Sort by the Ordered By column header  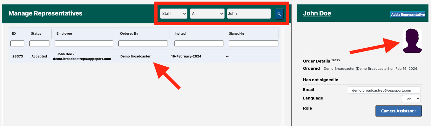(129, 33)
